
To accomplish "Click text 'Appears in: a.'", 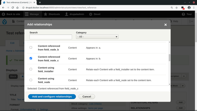I will click(x=93, y=48).
